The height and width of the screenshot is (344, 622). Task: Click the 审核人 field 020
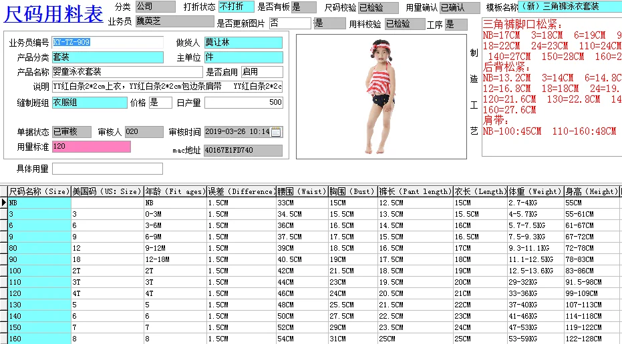[x=144, y=132]
